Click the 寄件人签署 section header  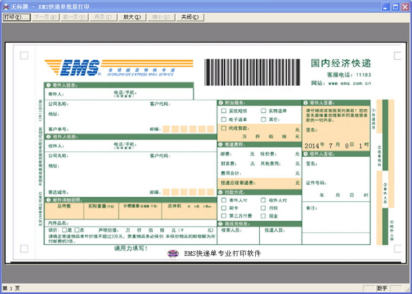pos(336,103)
